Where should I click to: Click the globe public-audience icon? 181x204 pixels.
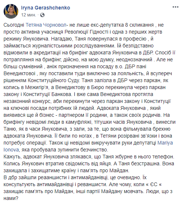click(42, 15)
